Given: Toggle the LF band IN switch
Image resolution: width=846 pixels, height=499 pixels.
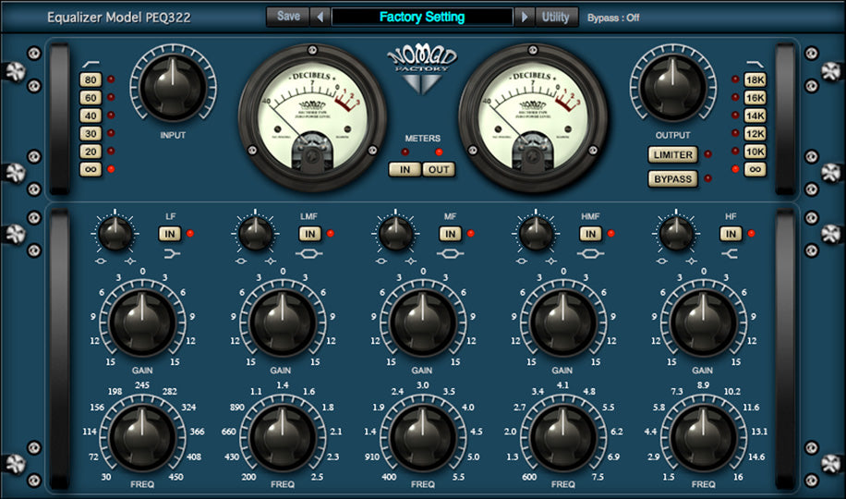Looking at the screenshot, I should pos(170,234).
